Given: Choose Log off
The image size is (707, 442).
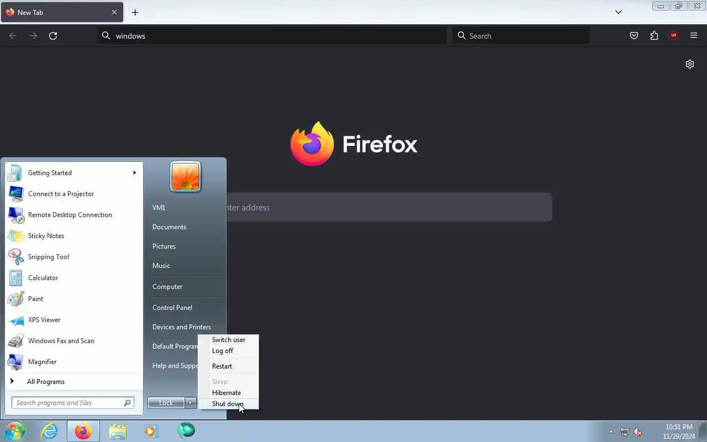Looking at the screenshot, I should pyautogui.click(x=229, y=351).
